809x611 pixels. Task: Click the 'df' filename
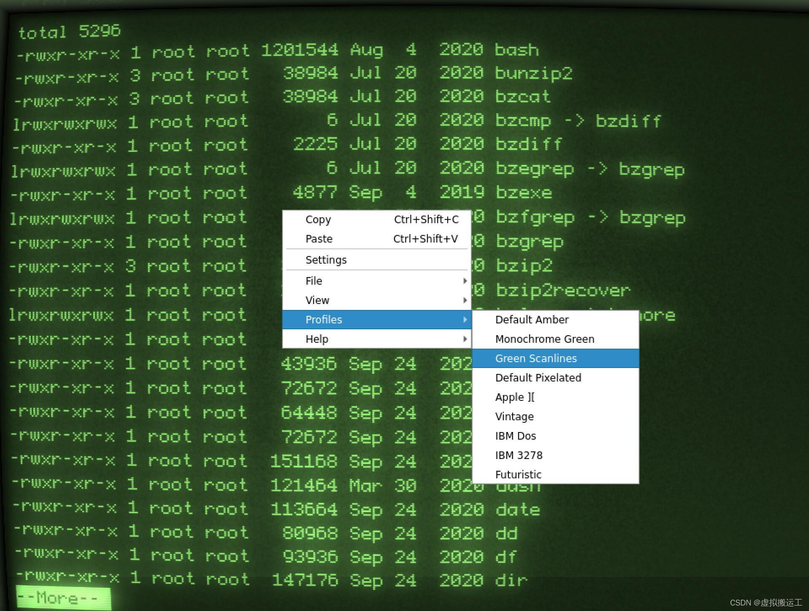tap(506, 557)
